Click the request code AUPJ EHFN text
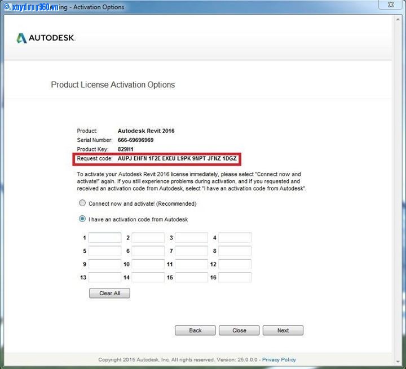 pos(177,158)
